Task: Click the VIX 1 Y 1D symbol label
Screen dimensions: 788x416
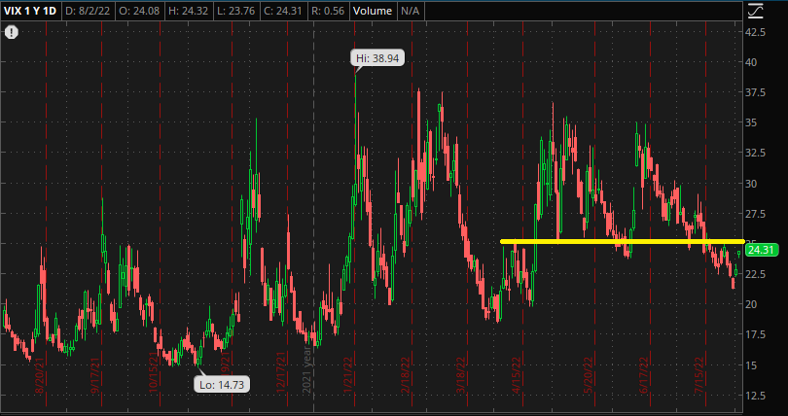Action: 31,11
